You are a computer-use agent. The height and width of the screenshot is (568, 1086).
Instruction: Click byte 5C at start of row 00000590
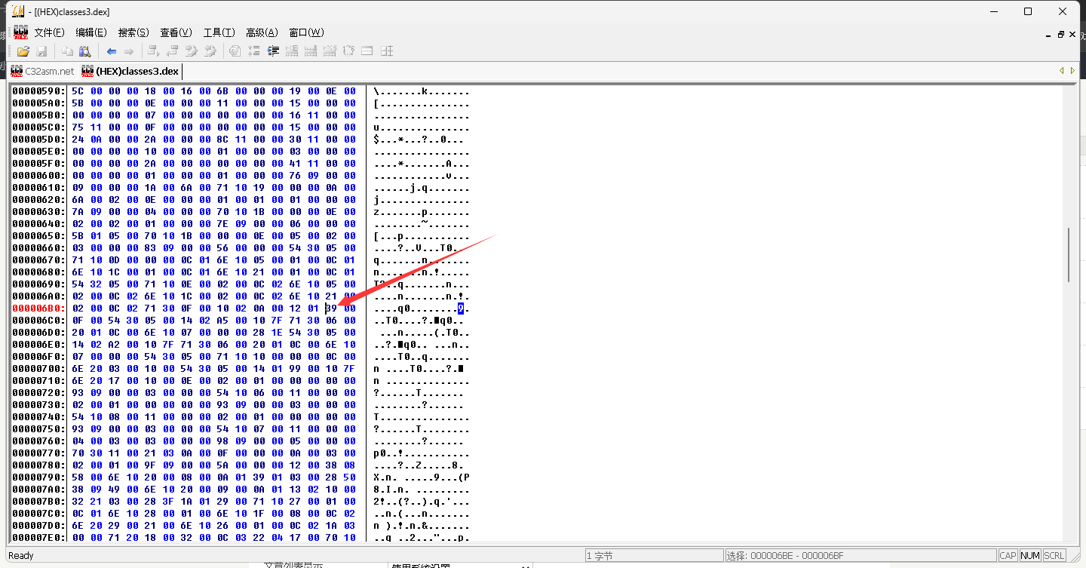pyautogui.click(x=78, y=91)
